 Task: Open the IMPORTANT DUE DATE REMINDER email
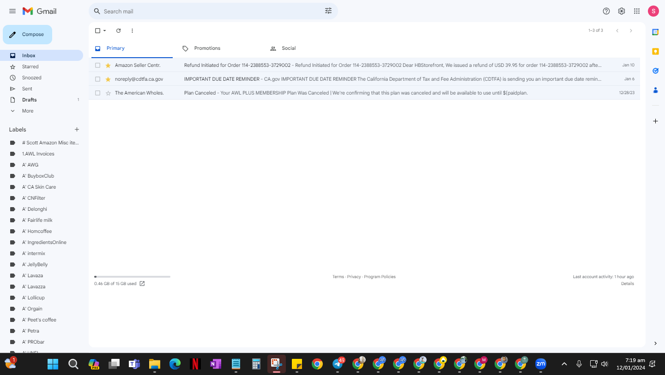364,79
